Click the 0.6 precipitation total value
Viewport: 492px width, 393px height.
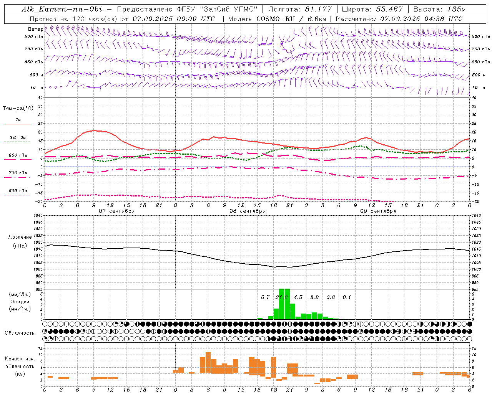pyautogui.click(x=331, y=297)
